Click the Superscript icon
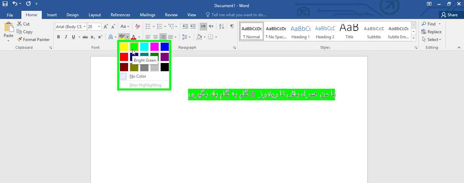The width and height of the screenshot is (464, 183). coord(100,37)
